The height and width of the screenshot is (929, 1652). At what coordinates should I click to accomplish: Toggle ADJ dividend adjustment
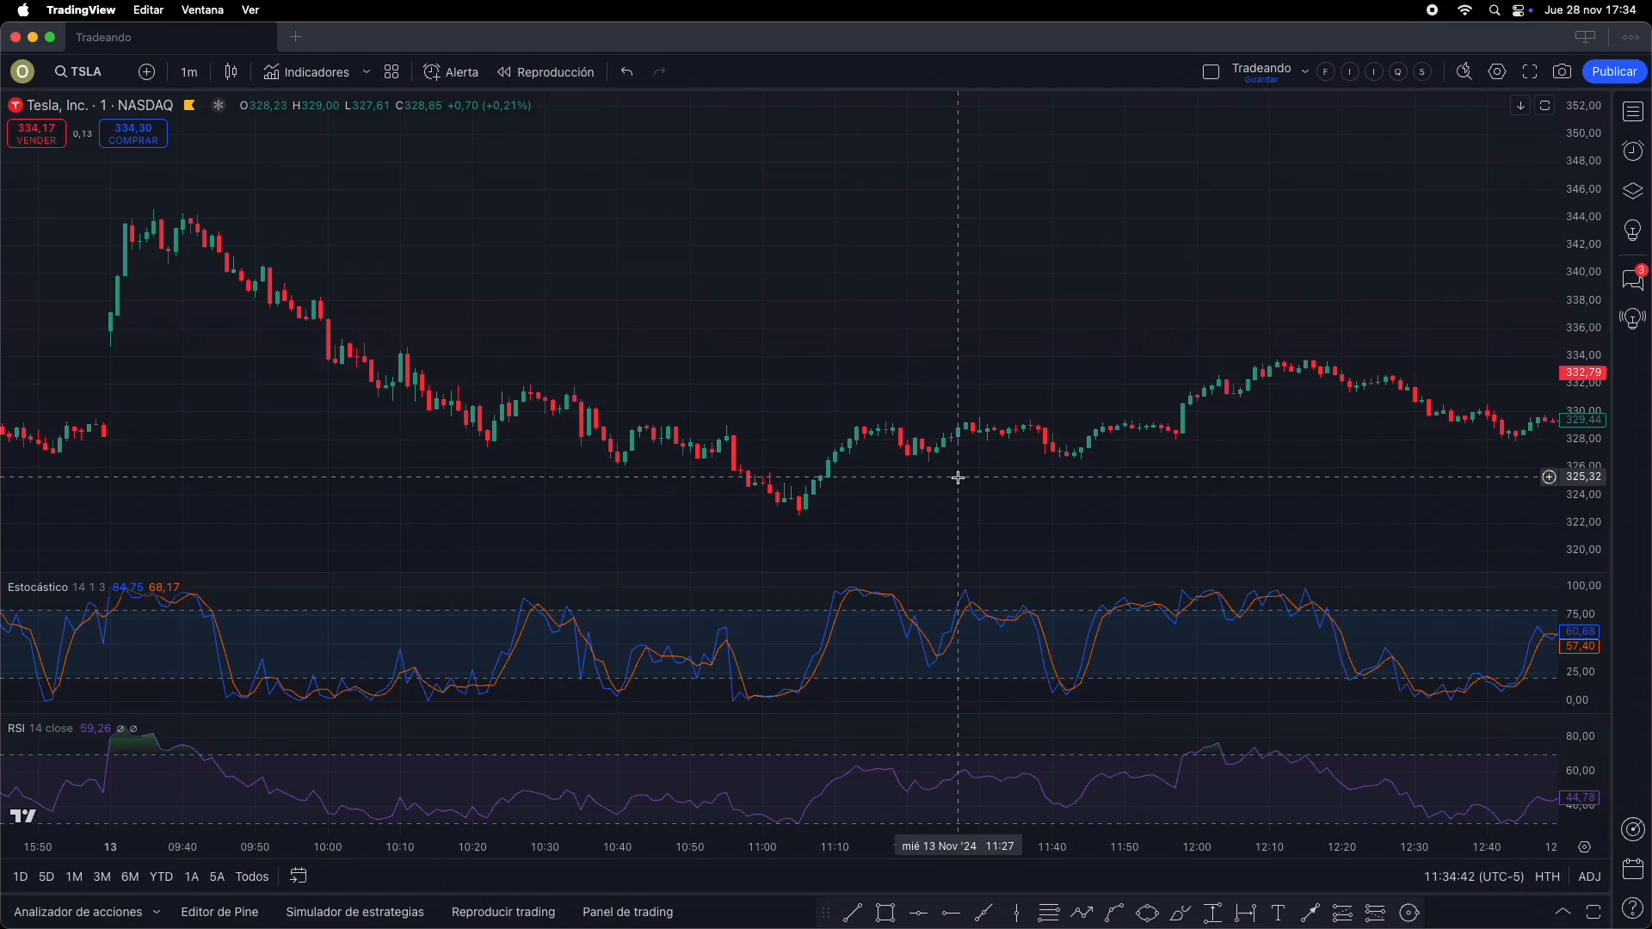click(1589, 877)
